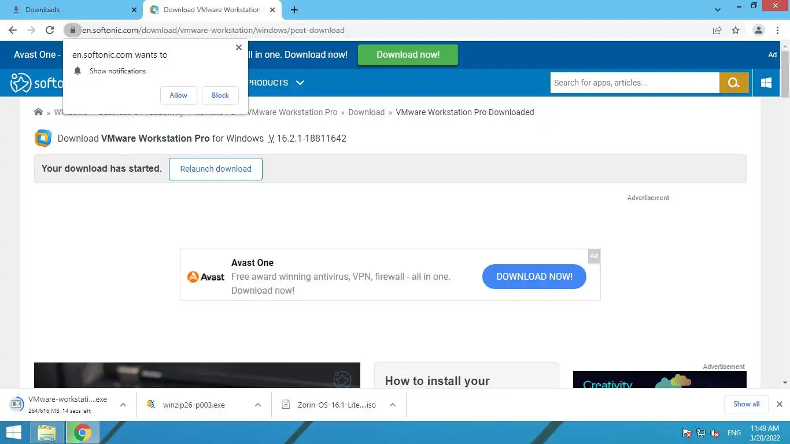Click the Zorin-OS-16.1-Lite iso download item

(328, 405)
